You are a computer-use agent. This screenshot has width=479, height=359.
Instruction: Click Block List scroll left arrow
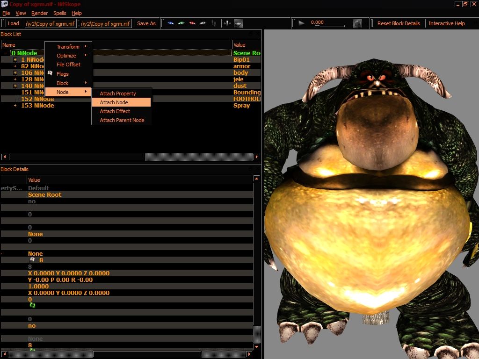pyautogui.click(x=4, y=157)
